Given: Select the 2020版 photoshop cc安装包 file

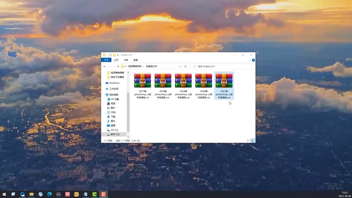Looking at the screenshot, I should (204, 80).
